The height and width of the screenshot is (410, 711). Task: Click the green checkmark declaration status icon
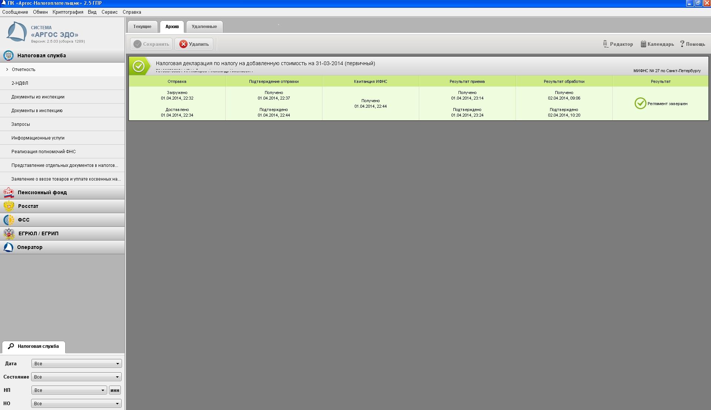139,66
